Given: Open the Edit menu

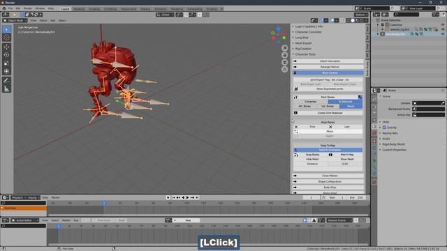Looking at the screenshot, I should click(x=18, y=8).
